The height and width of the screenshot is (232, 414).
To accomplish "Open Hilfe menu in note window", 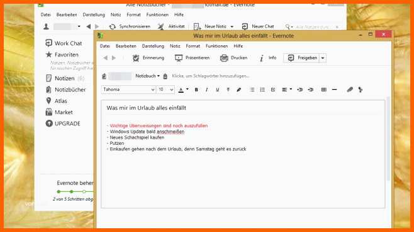I will click(x=238, y=46).
